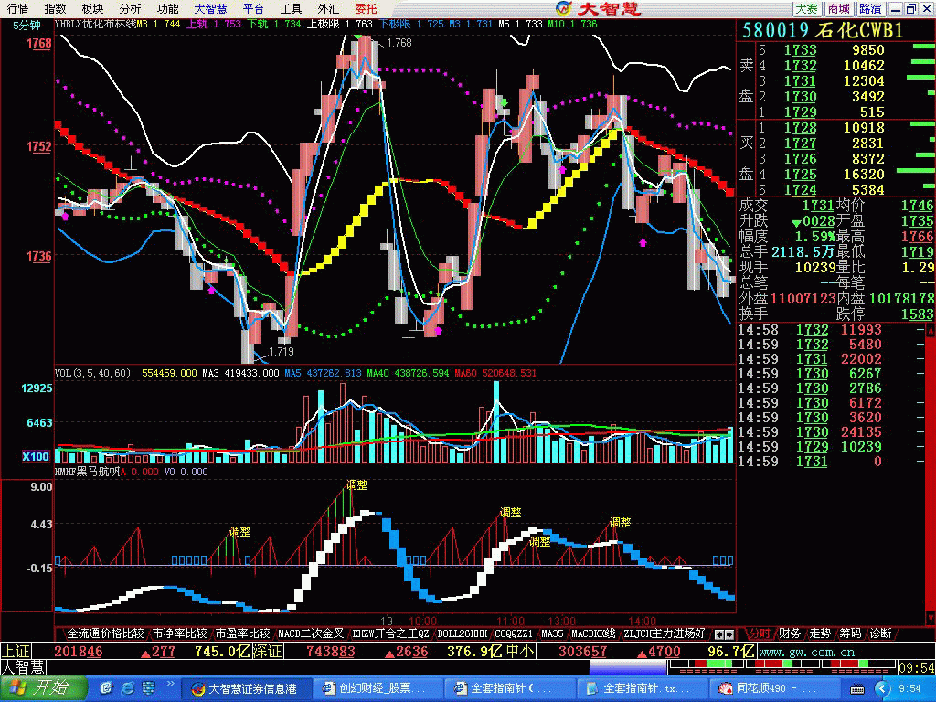Click the 1.768 high price marker

[399, 43]
